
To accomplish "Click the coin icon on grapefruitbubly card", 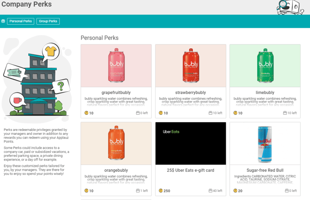I will (x=87, y=113).
